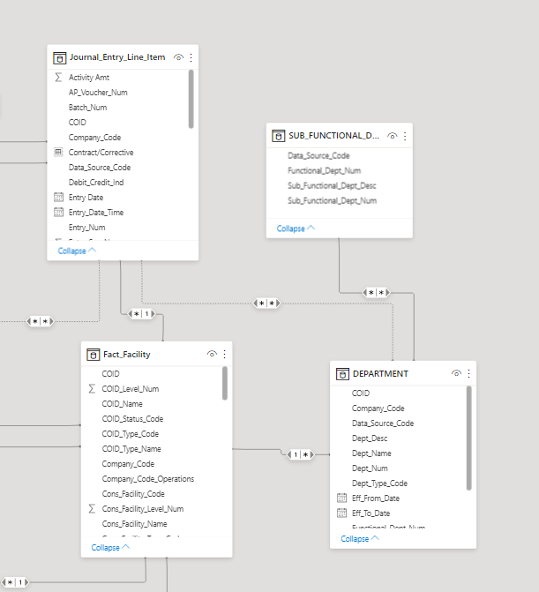Select the COID_Name field in Fact_Facility
The width and height of the screenshot is (539, 592).
pos(123,404)
